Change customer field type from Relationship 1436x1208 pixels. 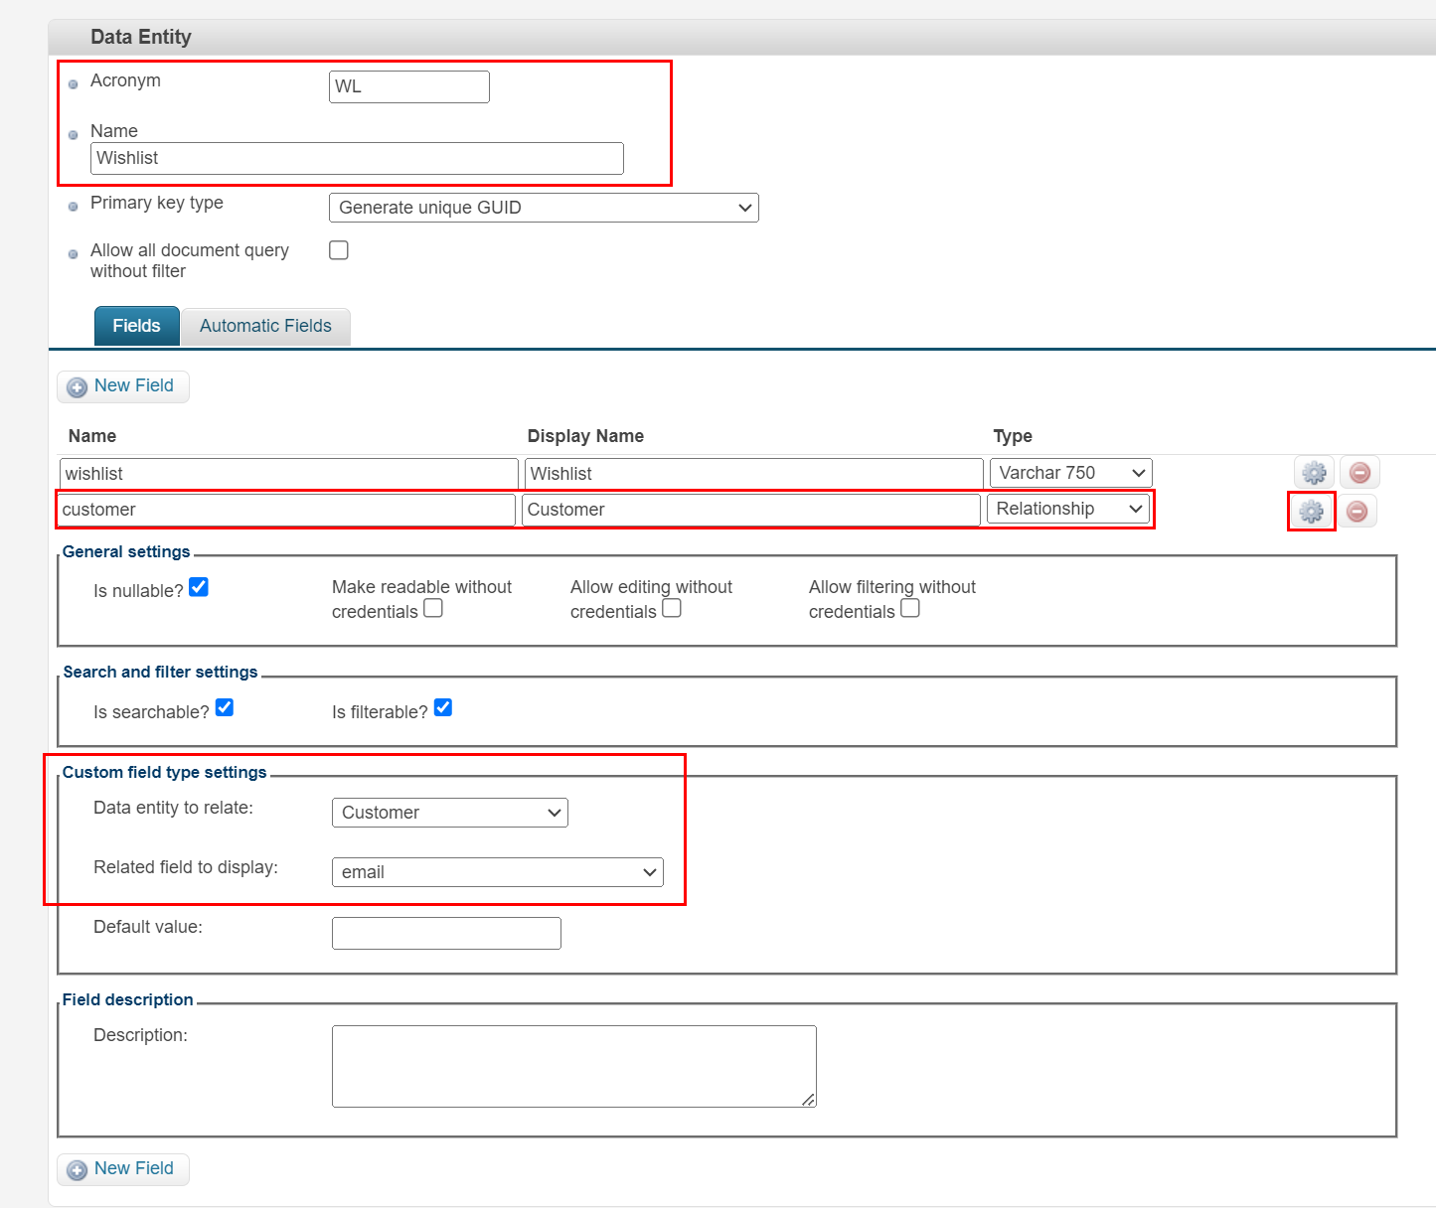(x=1067, y=509)
